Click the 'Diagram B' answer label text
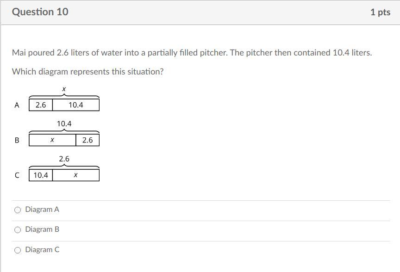 (x=42, y=229)
